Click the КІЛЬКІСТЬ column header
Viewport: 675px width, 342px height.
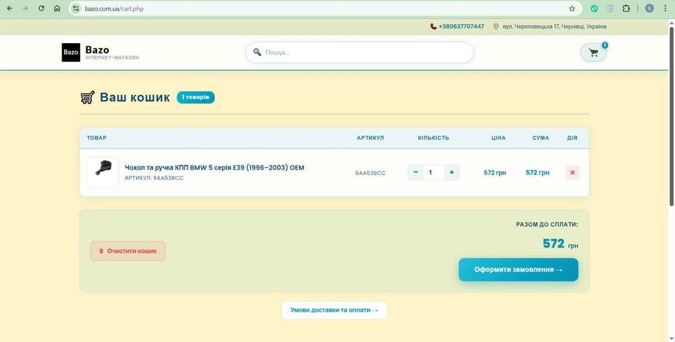pos(433,138)
